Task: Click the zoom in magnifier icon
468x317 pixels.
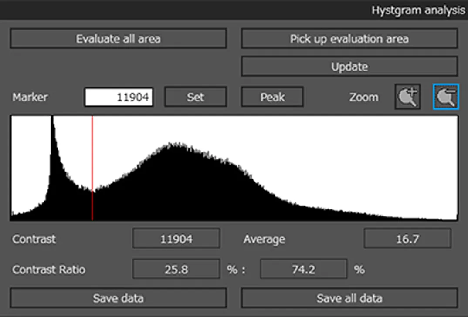Action: point(407,97)
